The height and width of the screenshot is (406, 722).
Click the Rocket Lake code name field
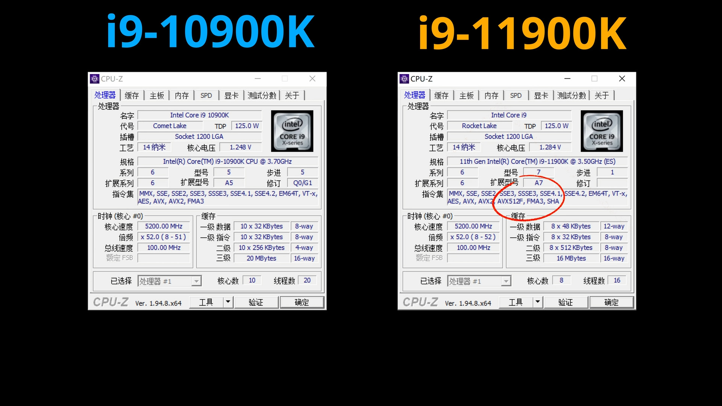[x=479, y=126]
